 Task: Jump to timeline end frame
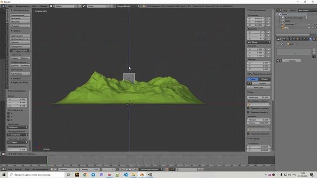coord(137,169)
